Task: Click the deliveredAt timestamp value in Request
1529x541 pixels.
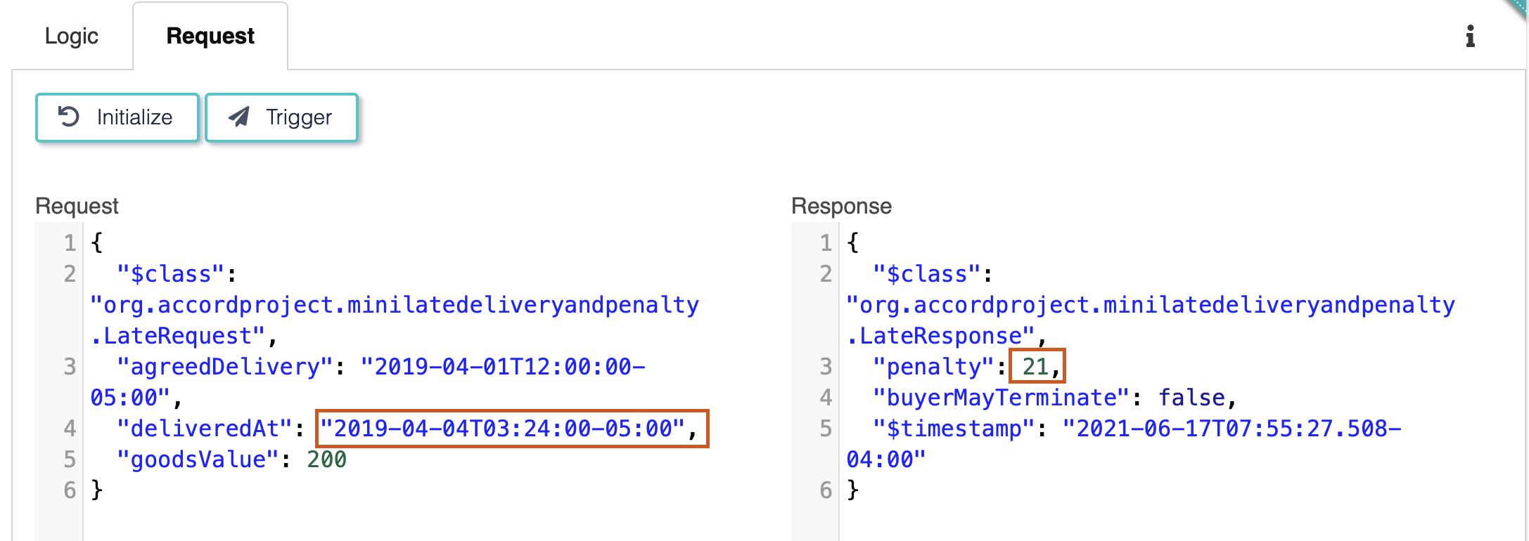Action: pos(502,429)
